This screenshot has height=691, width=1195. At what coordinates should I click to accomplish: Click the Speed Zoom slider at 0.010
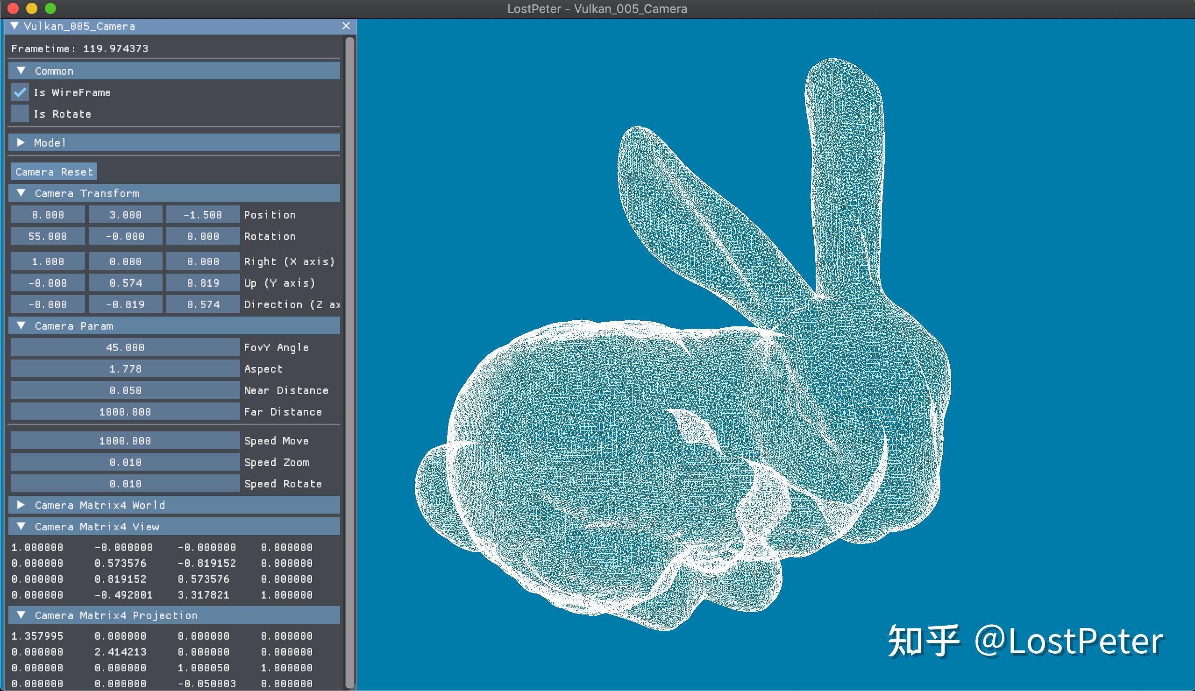[x=126, y=462]
